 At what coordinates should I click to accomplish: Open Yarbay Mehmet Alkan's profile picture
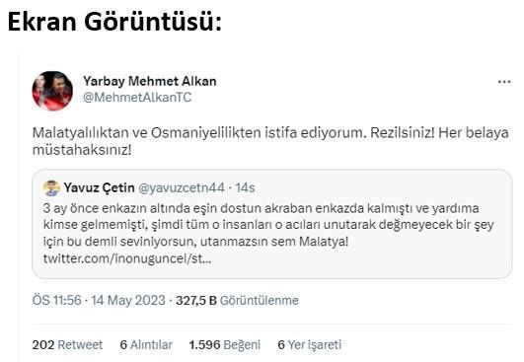(52, 91)
